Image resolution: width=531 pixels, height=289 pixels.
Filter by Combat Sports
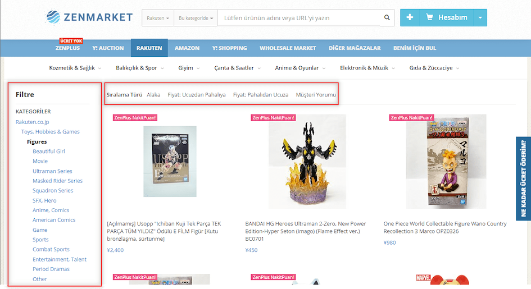click(x=51, y=250)
